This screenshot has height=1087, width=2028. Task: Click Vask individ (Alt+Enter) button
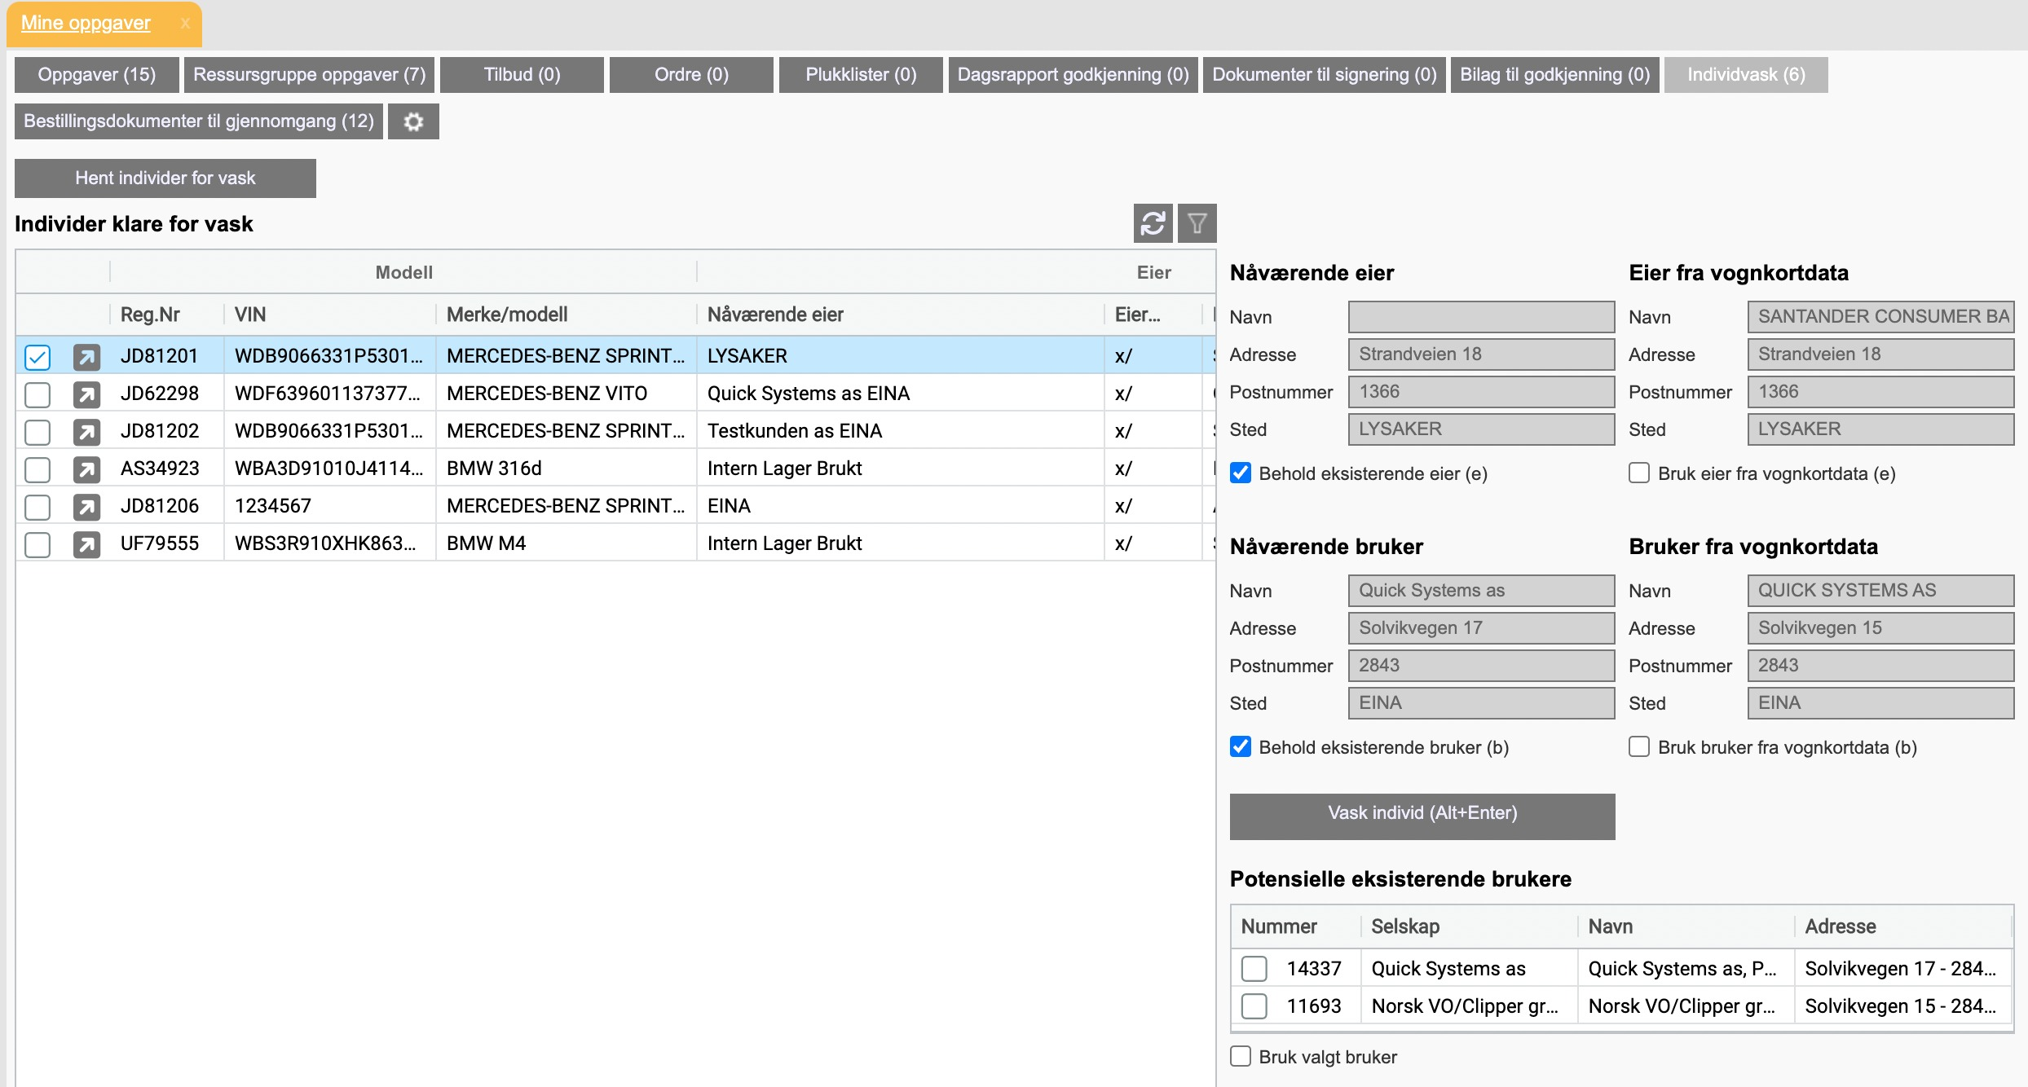(1422, 816)
